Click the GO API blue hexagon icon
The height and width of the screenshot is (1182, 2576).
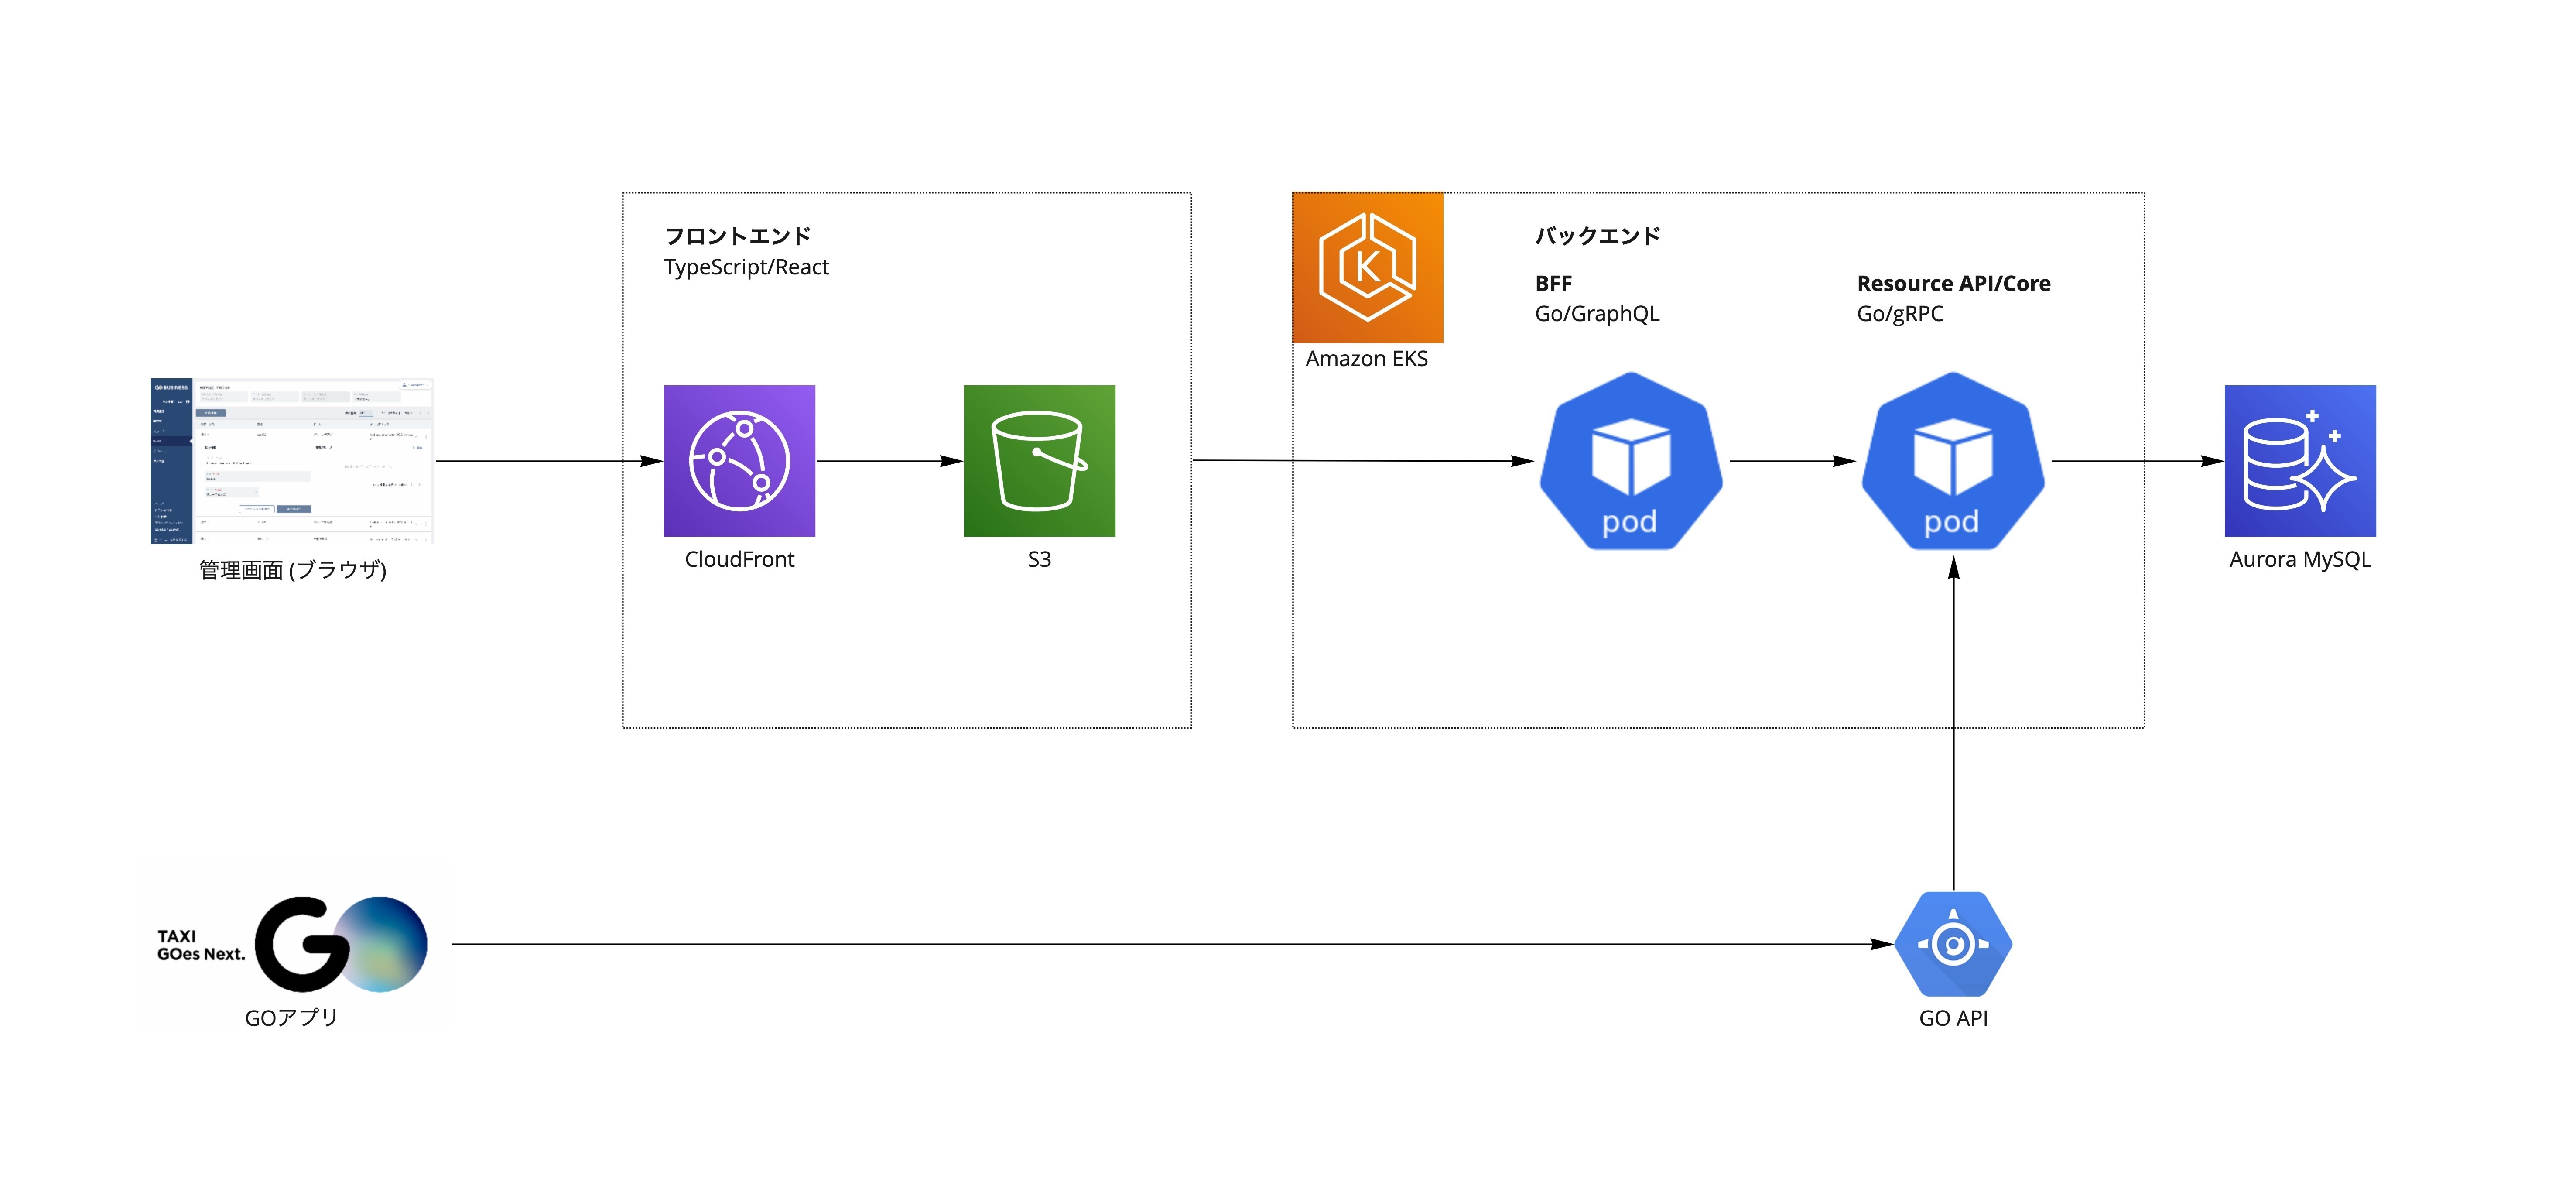[1953, 944]
